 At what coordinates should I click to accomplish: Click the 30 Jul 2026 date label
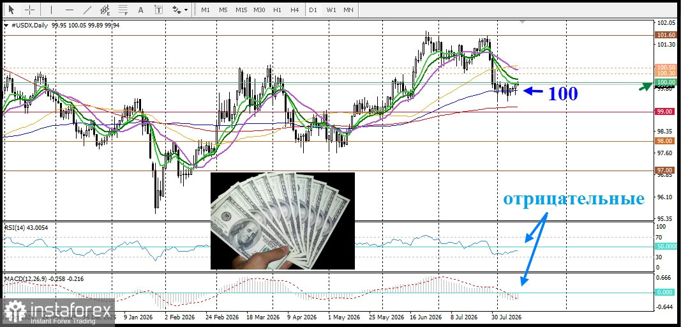505,317
